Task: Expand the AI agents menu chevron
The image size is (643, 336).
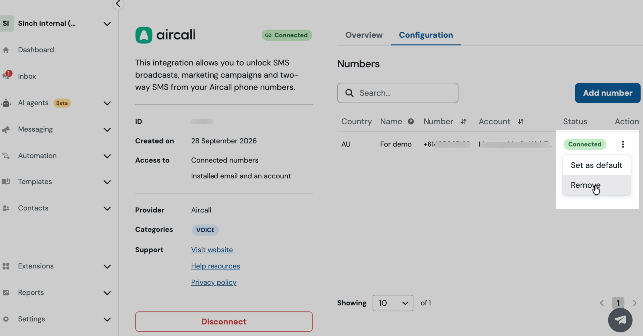Action: pyautogui.click(x=107, y=103)
